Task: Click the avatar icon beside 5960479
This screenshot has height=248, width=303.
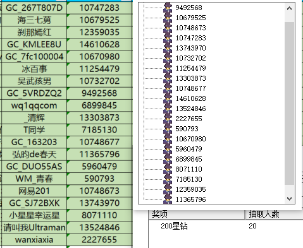Action: click(x=168, y=149)
